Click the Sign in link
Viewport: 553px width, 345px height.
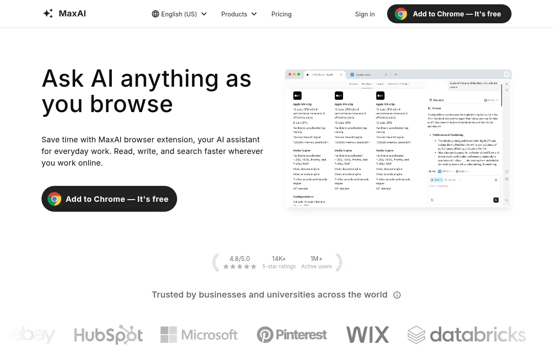coord(365,14)
